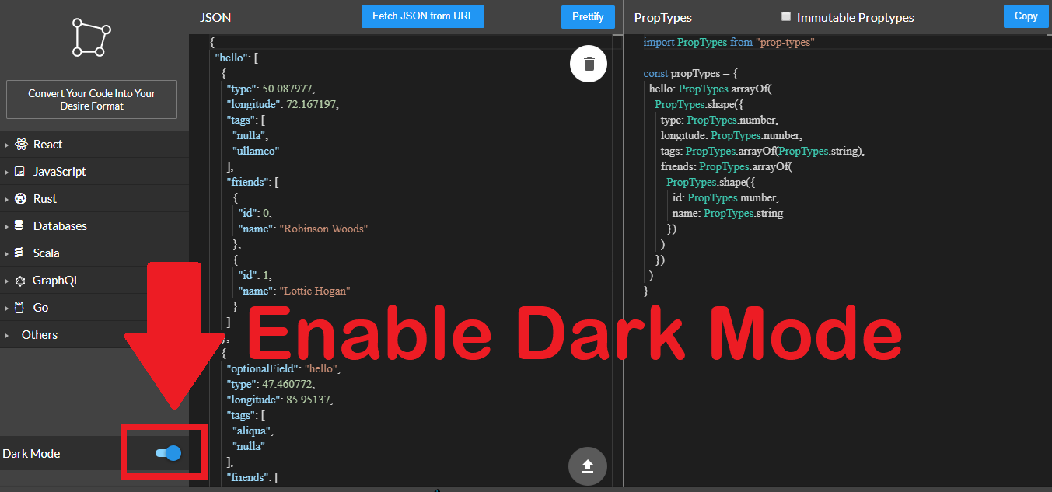Open the Go category

[41, 308]
